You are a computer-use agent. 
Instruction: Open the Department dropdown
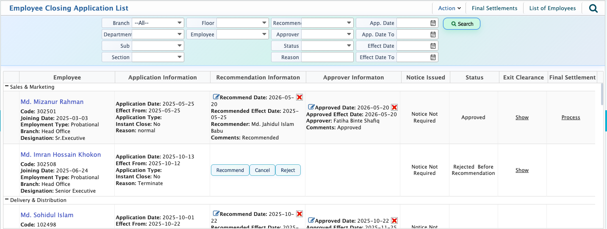point(158,34)
